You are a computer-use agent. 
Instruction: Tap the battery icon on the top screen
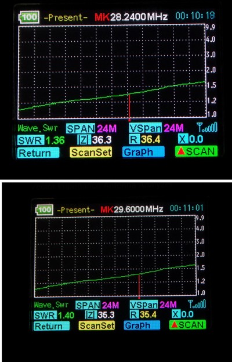click(29, 17)
